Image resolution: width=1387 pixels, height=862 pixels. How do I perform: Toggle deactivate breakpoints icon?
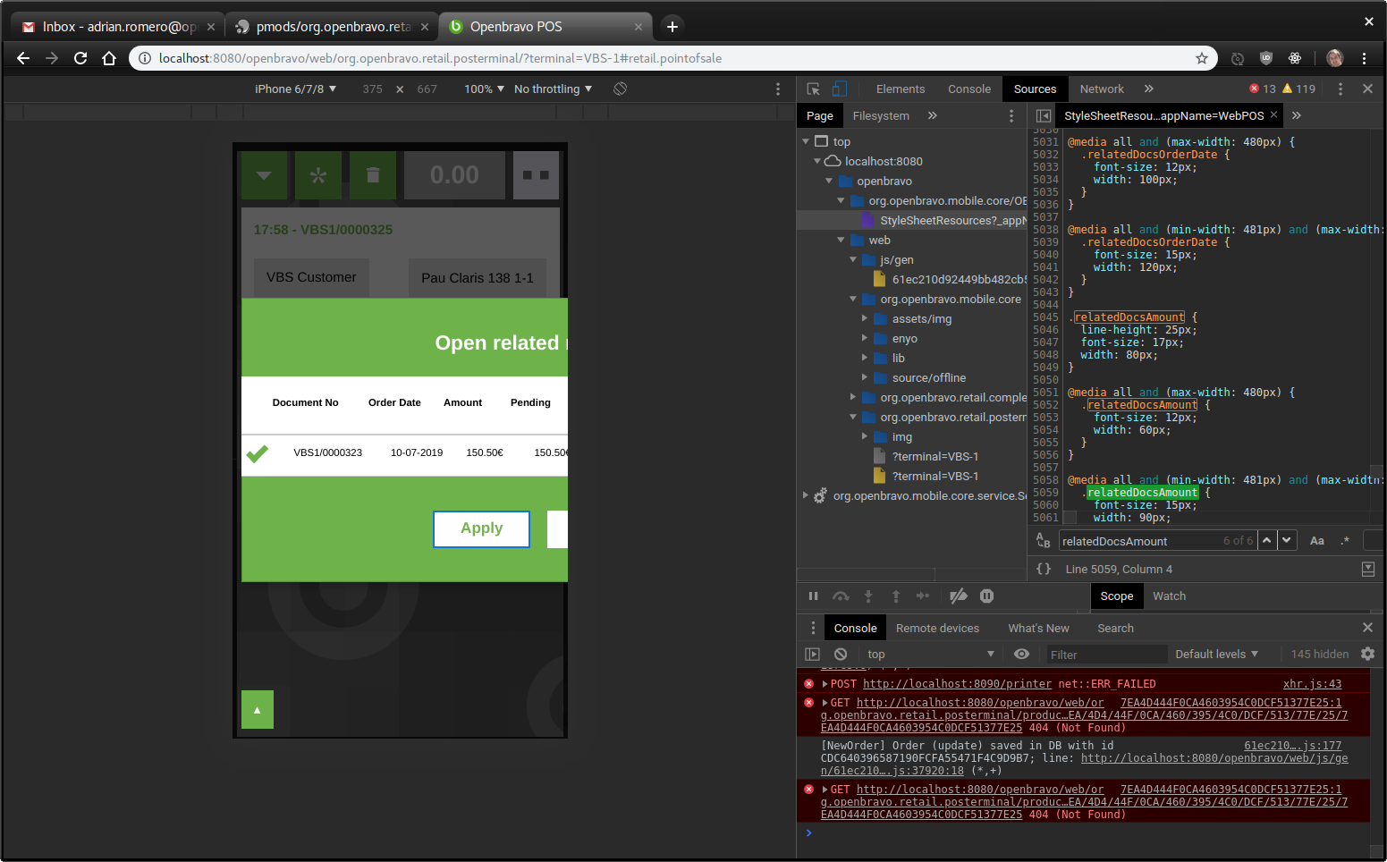pyautogui.click(x=958, y=596)
